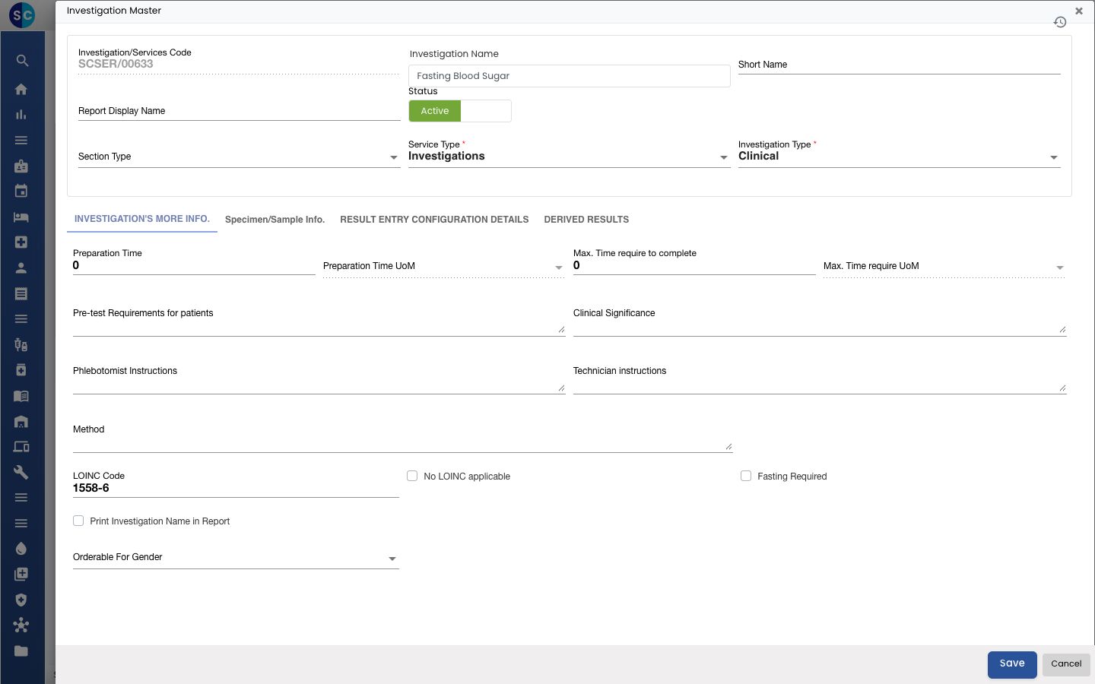
Task: Click the Save button
Action: (x=1012, y=664)
